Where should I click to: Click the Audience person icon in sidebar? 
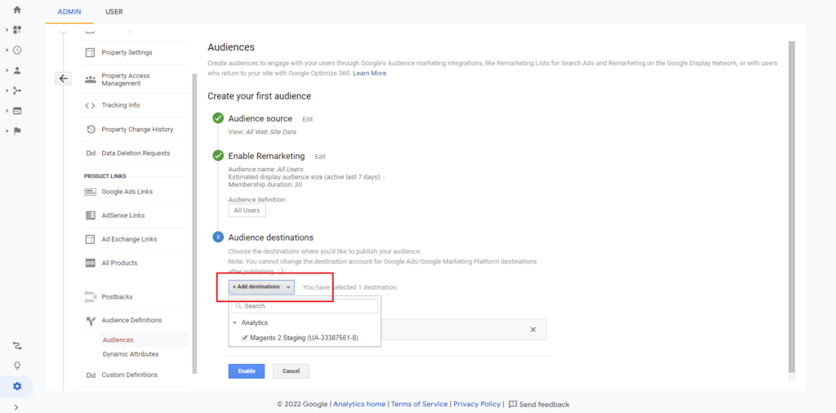coord(17,70)
